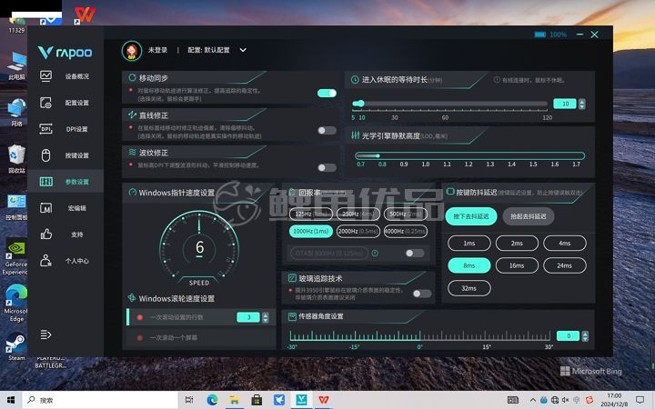Select the 控制面板 desktop shortcut
Viewport: 655px width, 409px height.
coord(16,207)
